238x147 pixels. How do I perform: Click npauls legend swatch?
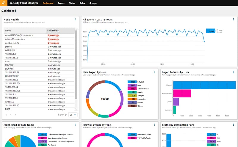[x=132, y=102]
